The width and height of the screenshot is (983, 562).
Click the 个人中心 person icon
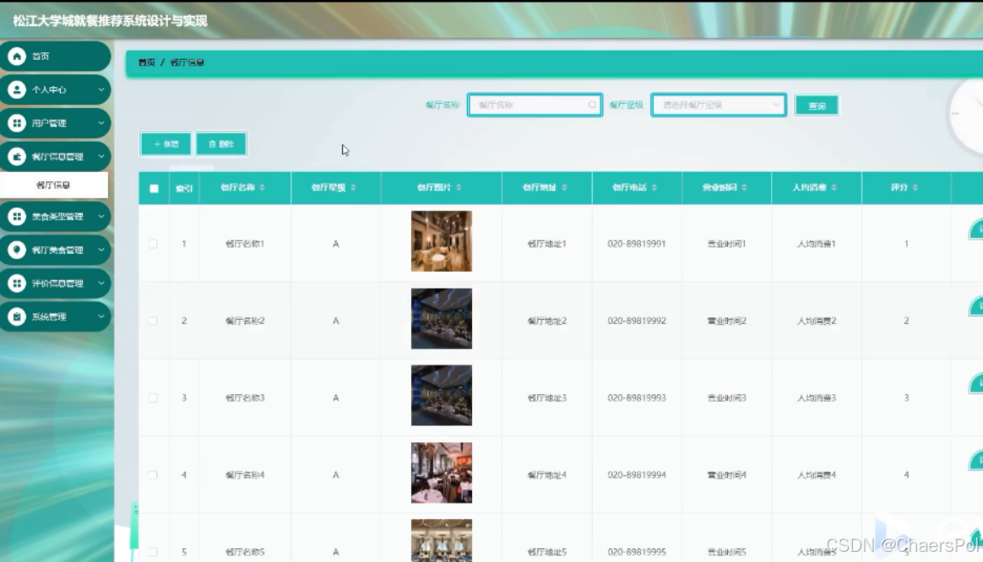coord(17,89)
